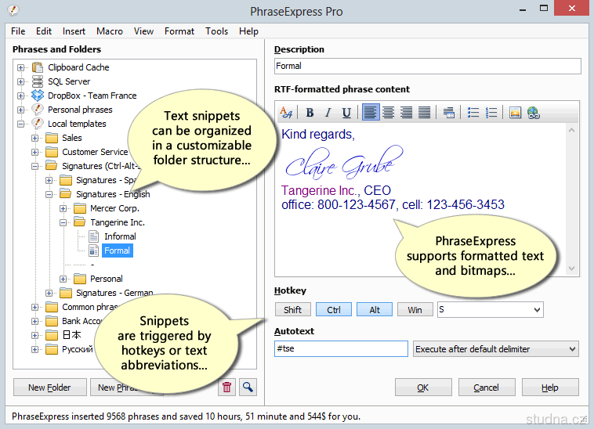Expand the Clipboard Cache tree node
The image size is (594, 429).
[x=21, y=67]
